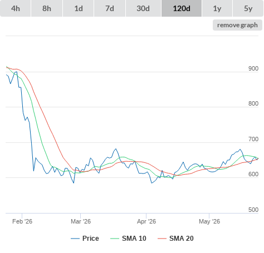Switch to the 8h time range

click(47, 8)
